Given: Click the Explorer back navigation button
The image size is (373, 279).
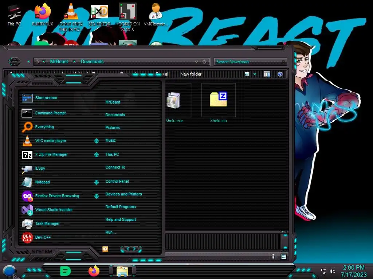Looking at the screenshot, I should (x=15, y=62).
